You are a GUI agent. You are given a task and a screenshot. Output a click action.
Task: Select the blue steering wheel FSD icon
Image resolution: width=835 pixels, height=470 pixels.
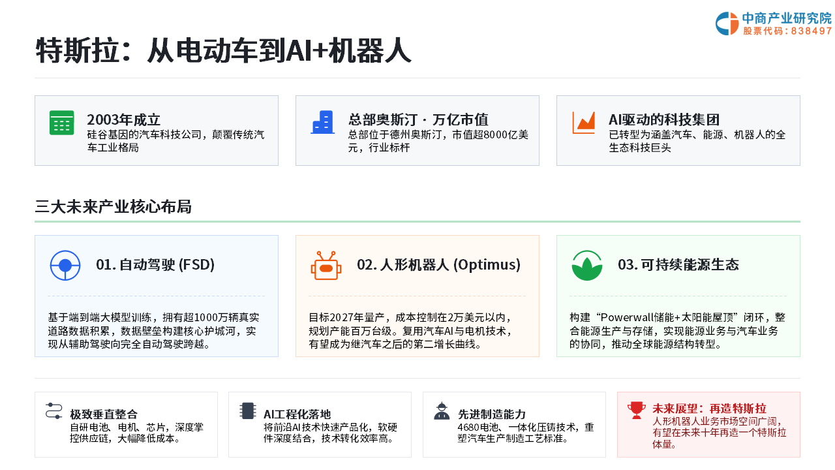(x=65, y=266)
